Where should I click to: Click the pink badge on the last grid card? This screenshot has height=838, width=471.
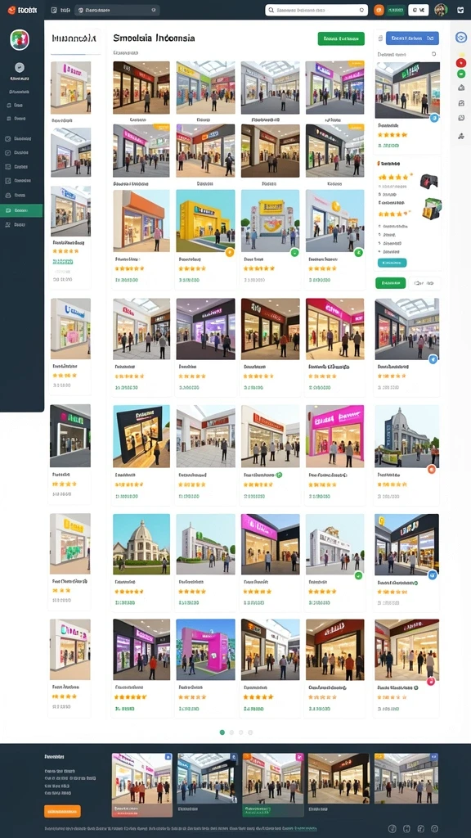pyautogui.click(x=432, y=680)
